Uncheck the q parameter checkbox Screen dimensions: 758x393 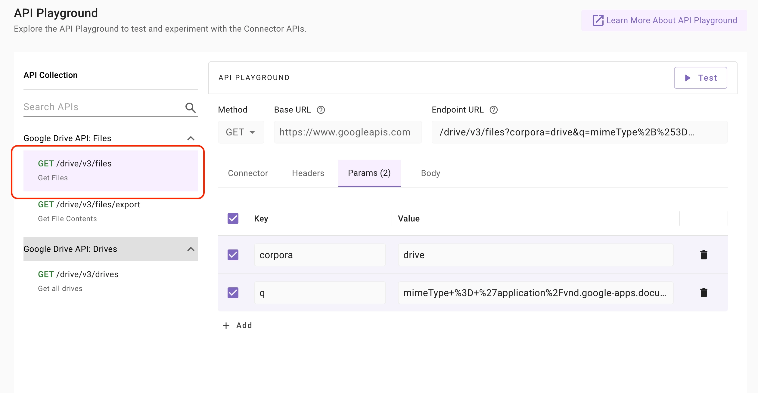tap(233, 293)
